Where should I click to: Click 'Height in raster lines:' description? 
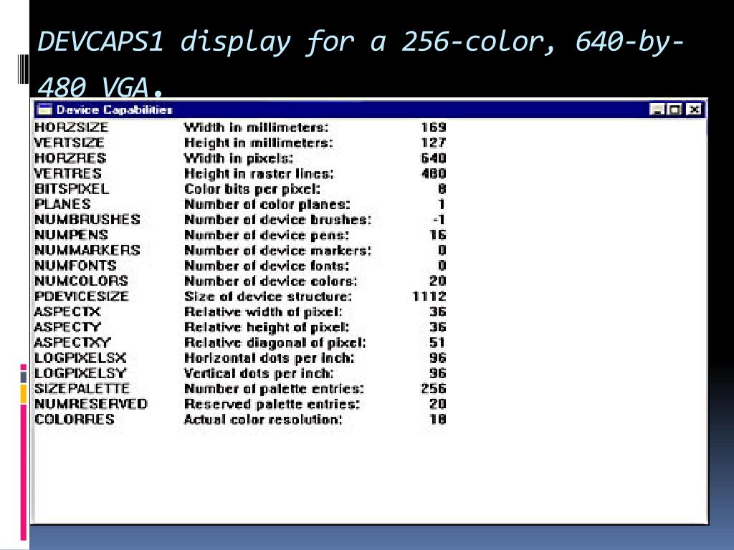pos(259,173)
